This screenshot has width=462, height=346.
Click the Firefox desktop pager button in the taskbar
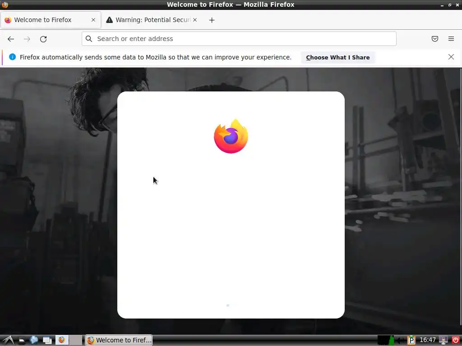(62, 340)
